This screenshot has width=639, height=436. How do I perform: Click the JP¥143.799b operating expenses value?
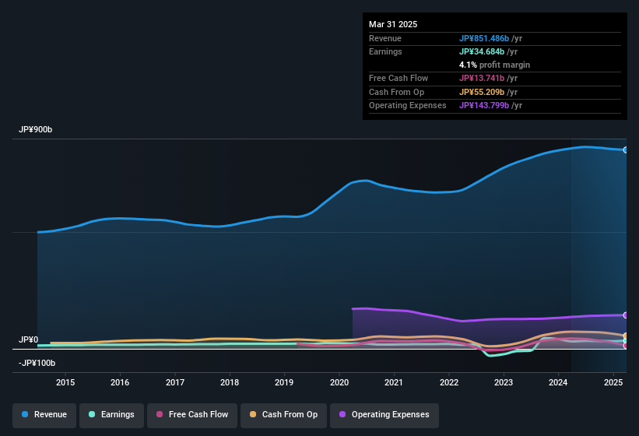click(x=484, y=105)
